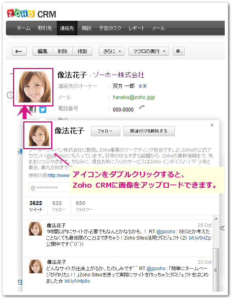
Task: Expand the さらに dropdown
Action: click(x=112, y=51)
